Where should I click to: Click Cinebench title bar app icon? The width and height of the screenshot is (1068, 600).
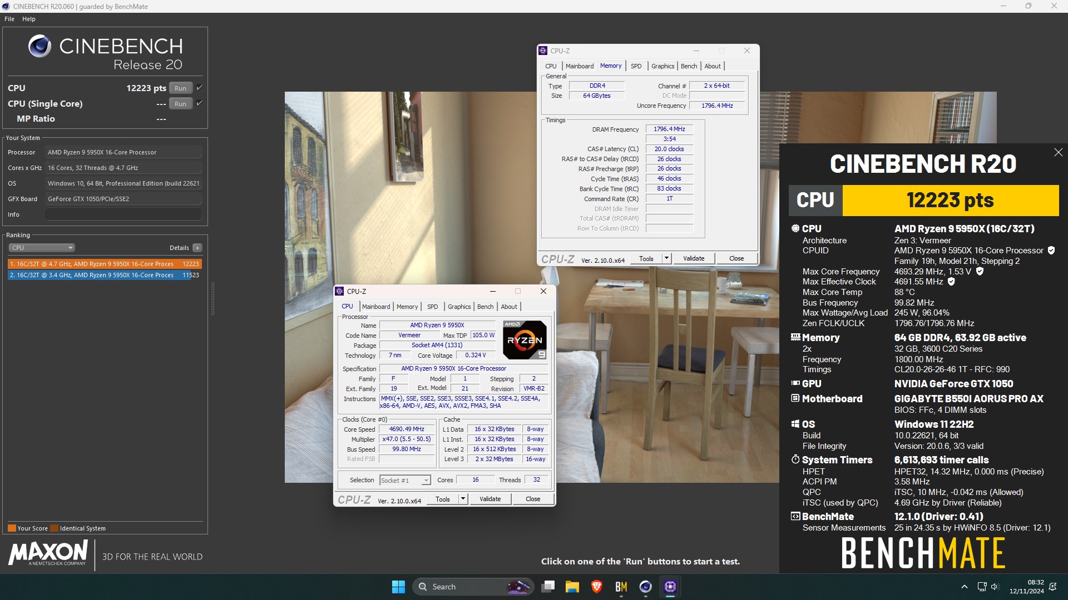6,6
